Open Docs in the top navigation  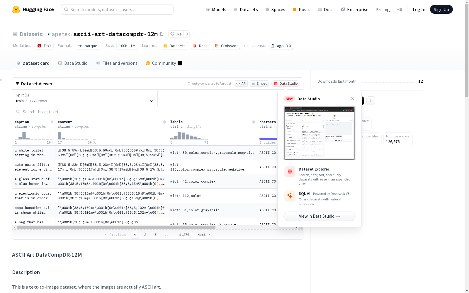[326, 9]
